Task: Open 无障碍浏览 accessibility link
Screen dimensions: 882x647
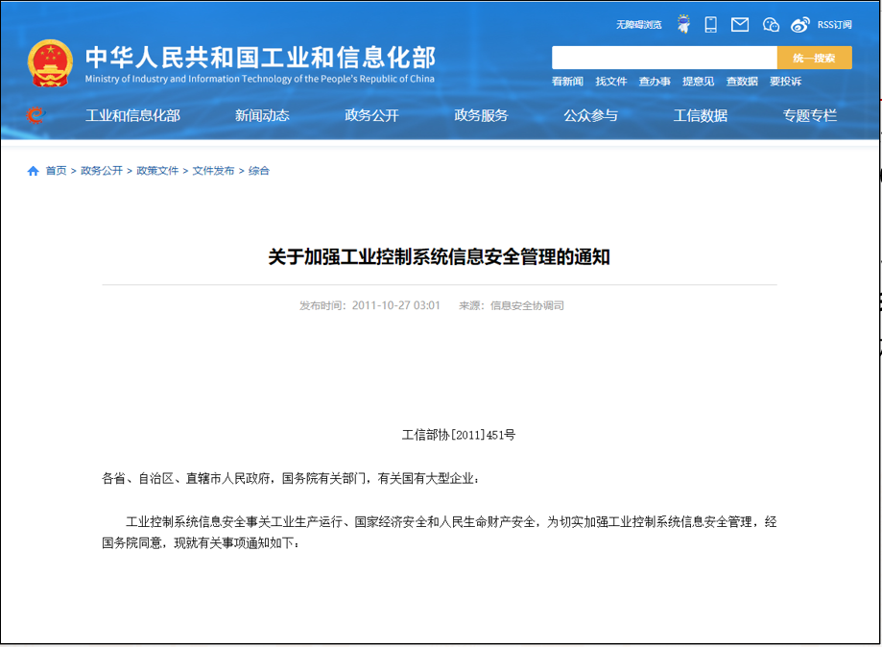Action: 638,25
